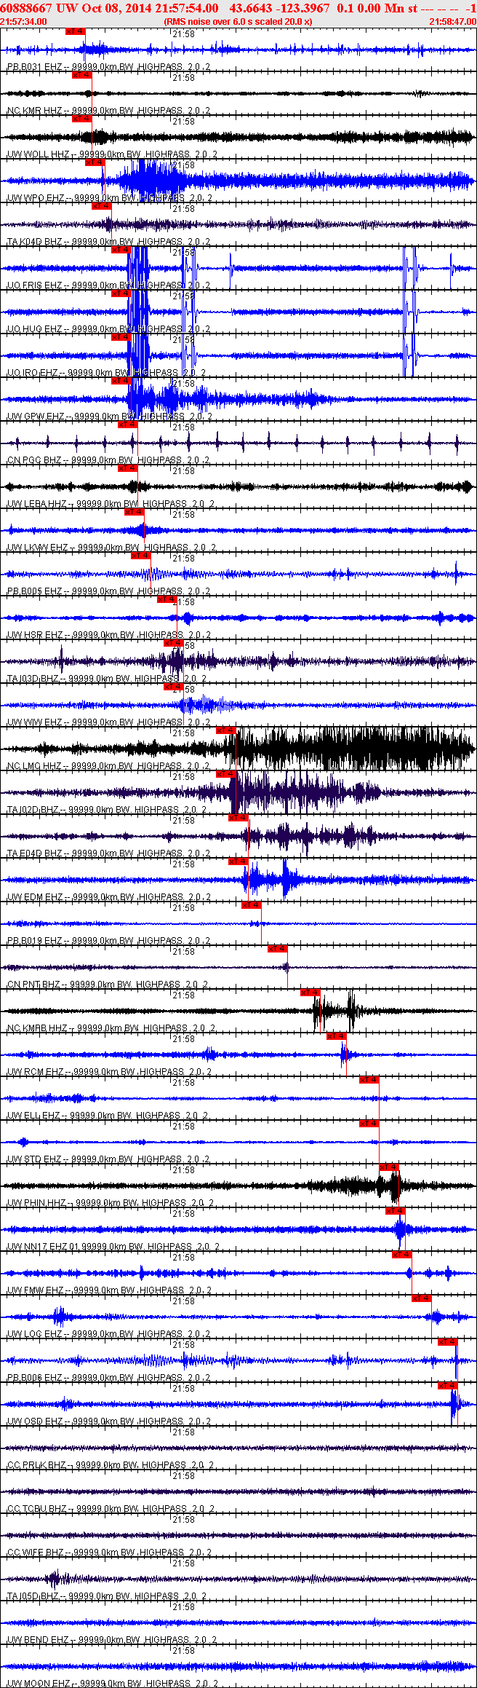Select the UO FRIS EHZ station label
This screenshot has height=1688, width=477.
[108, 285]
